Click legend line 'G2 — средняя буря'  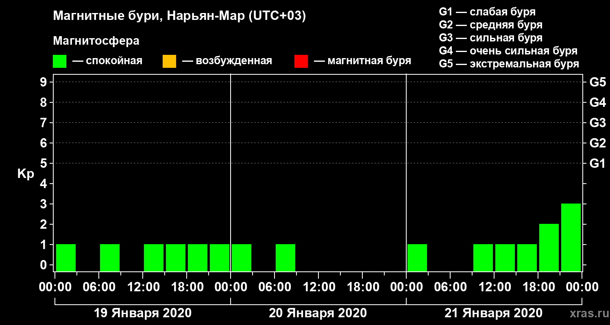click(490, 25)
